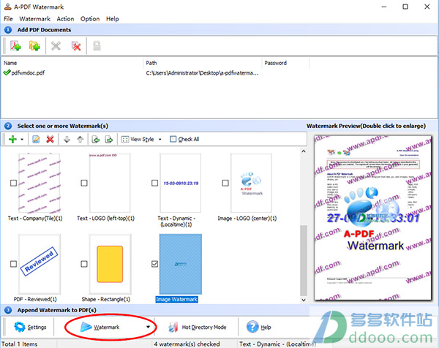Tick the Check All checkbox
439x348 pixels.
coord(173,139)
